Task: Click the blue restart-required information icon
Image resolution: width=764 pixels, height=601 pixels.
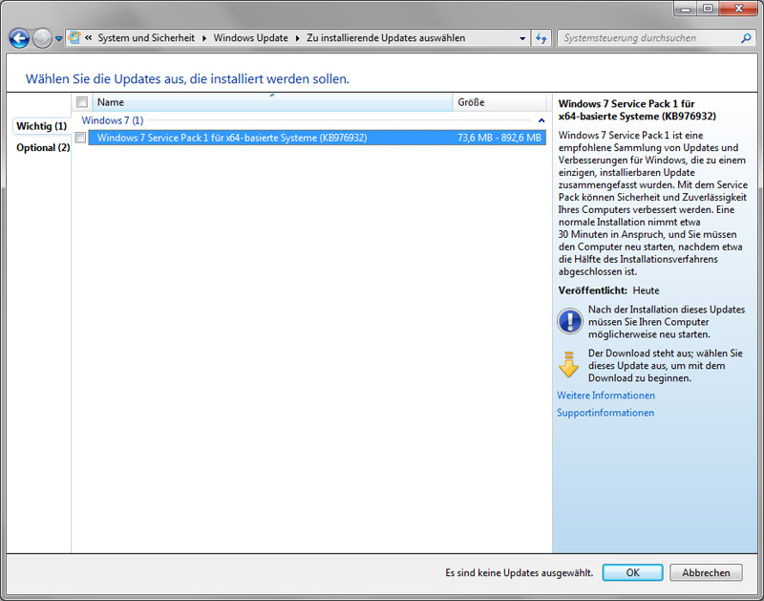Action: point(569,321)
